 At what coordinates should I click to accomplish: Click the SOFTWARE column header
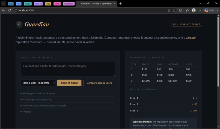(x=173, y=64)
